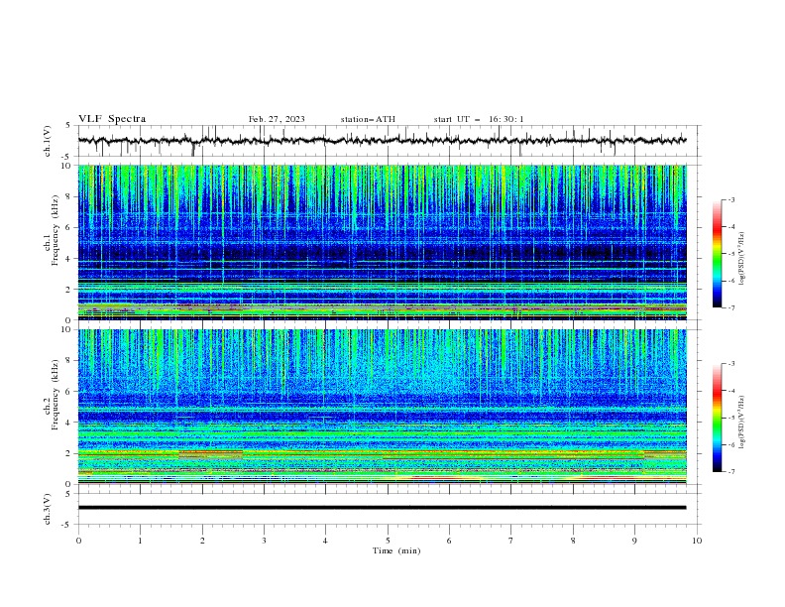Click the "-3" tick on ch.1 colorbar

tap(730, 199)
